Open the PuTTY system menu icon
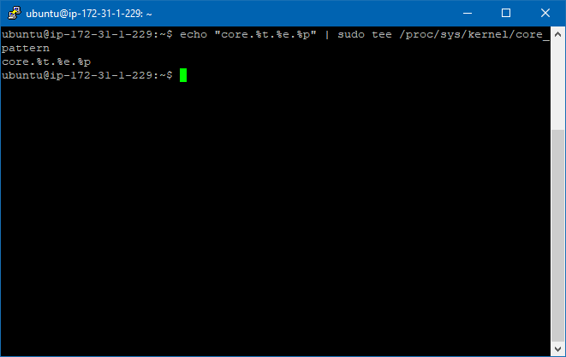 [x=15, y=13]
